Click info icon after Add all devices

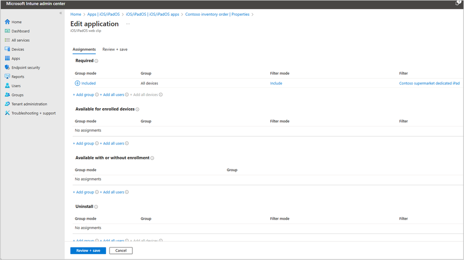[x=161, y=95]
